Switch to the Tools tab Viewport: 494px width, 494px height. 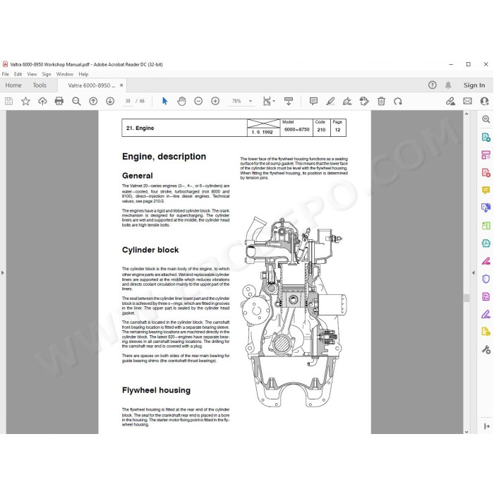click(40, 85)
